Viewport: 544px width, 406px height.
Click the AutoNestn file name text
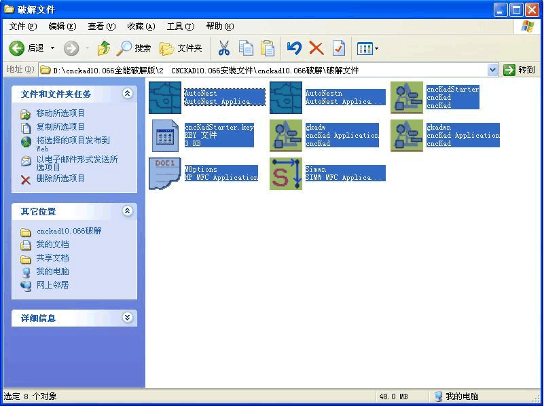pos(324,93)
